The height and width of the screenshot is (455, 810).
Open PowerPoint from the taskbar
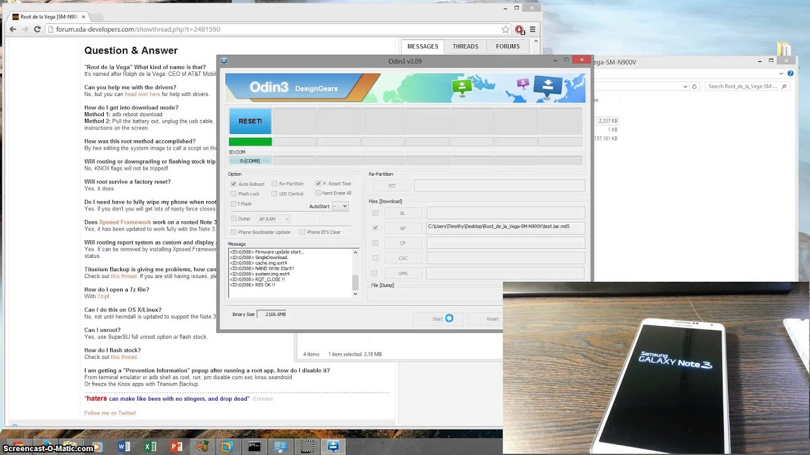click(x=176, y=447)
